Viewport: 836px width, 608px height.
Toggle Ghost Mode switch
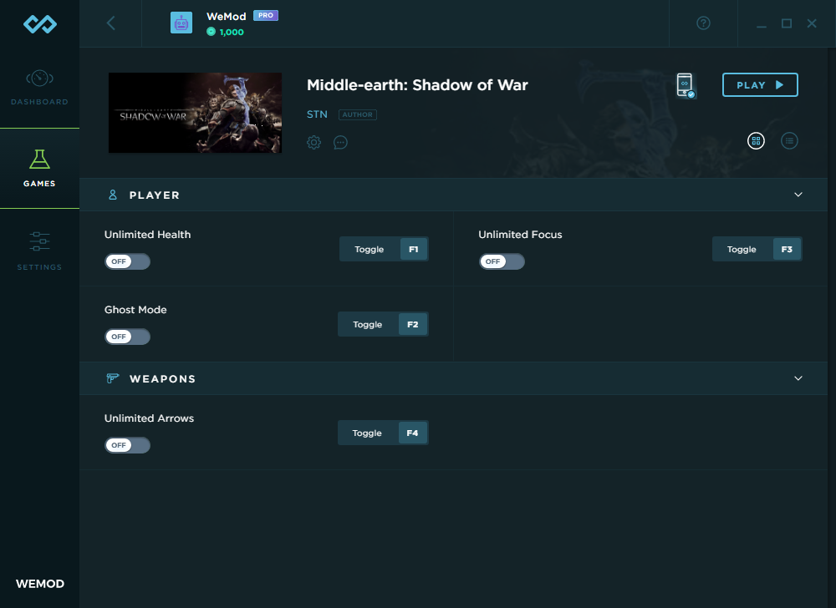click(127, 337)
